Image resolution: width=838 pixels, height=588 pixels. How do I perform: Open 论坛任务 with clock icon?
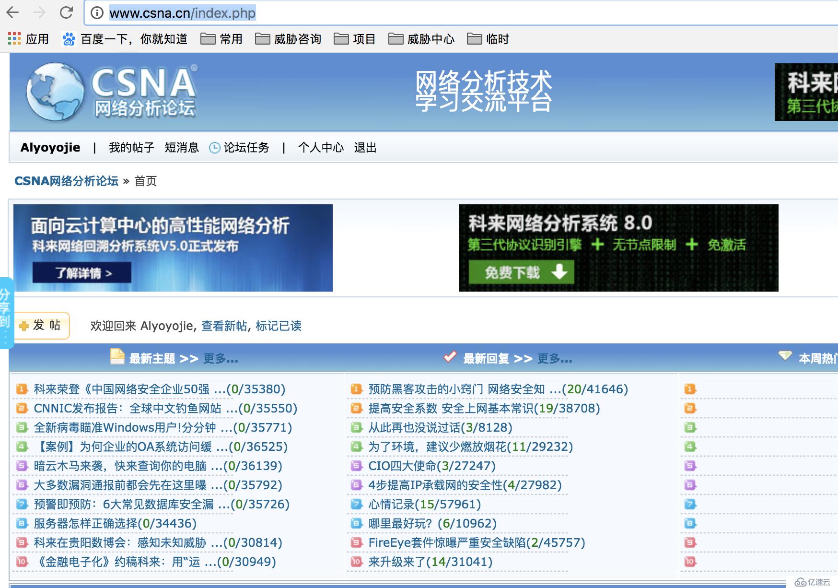tap(239, 148)
